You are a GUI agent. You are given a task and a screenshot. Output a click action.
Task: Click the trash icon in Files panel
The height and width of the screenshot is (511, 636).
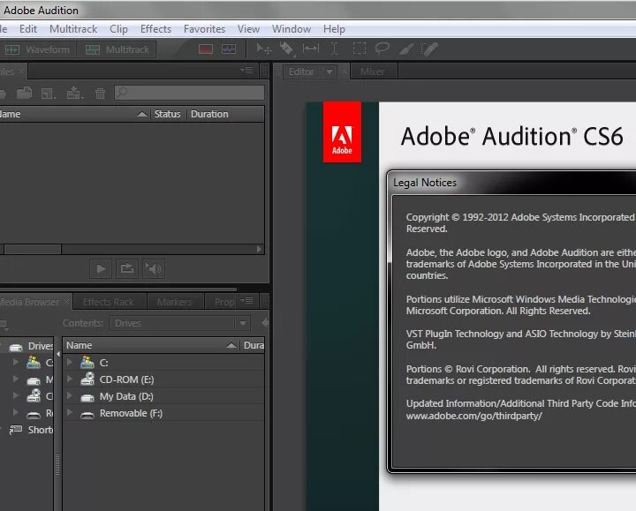(100, 94)
